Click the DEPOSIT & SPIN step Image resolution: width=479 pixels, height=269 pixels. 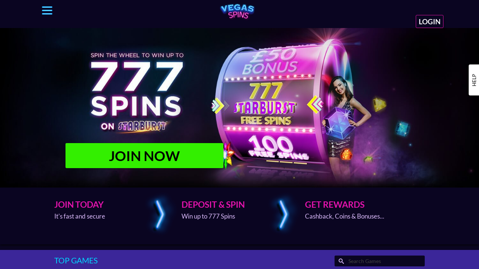(213, 210)
